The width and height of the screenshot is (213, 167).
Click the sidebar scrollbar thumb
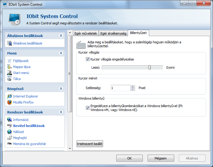[x=70, y=74]
